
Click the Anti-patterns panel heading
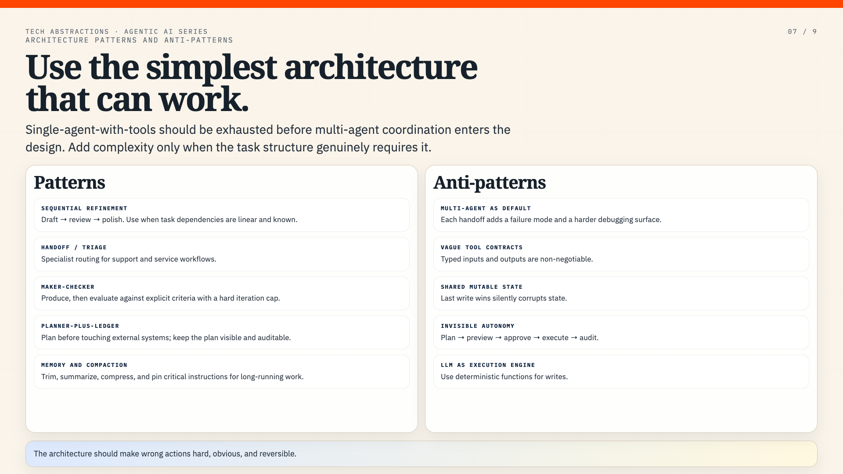point(490,183)
